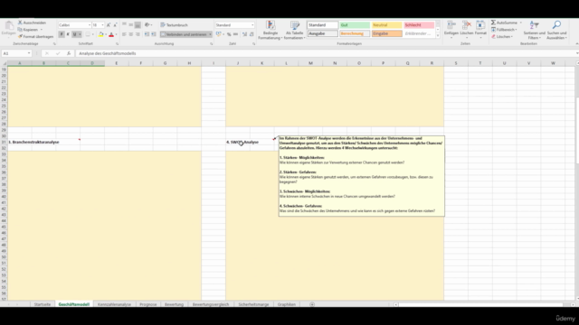Click accounting currency format icon

(x=219, y=34)
